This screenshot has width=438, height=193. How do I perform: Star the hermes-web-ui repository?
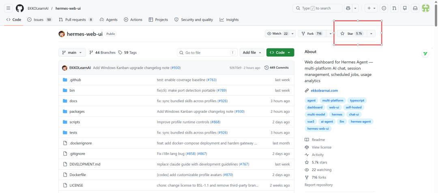point(352,34)
